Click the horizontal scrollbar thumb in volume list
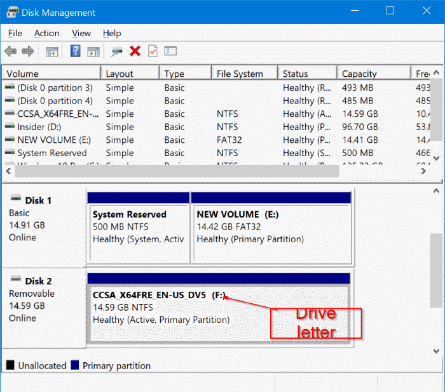 tap(177, 171)
